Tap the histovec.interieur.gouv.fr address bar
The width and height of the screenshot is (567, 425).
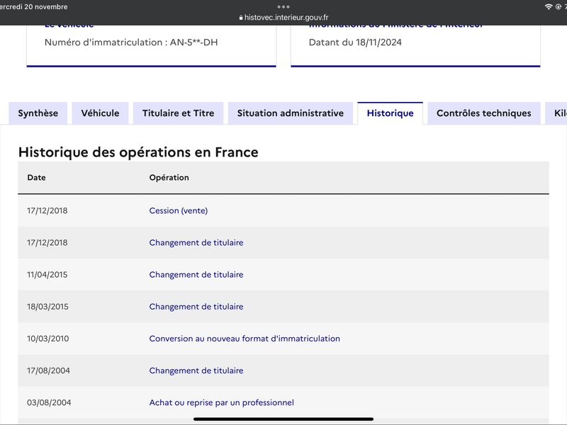[283, 17]
